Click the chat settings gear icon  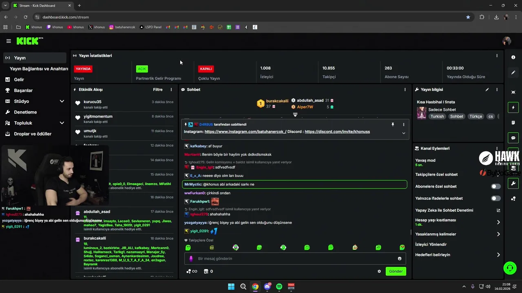tap(379, 271)
